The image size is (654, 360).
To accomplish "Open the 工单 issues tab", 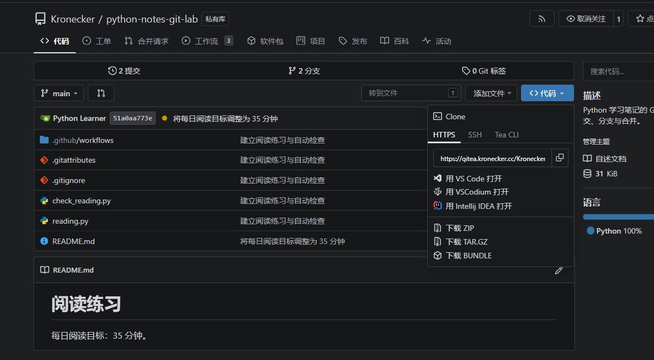I will [x=97, y=41].
